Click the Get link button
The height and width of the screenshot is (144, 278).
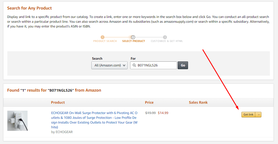[x=248, y=115]
